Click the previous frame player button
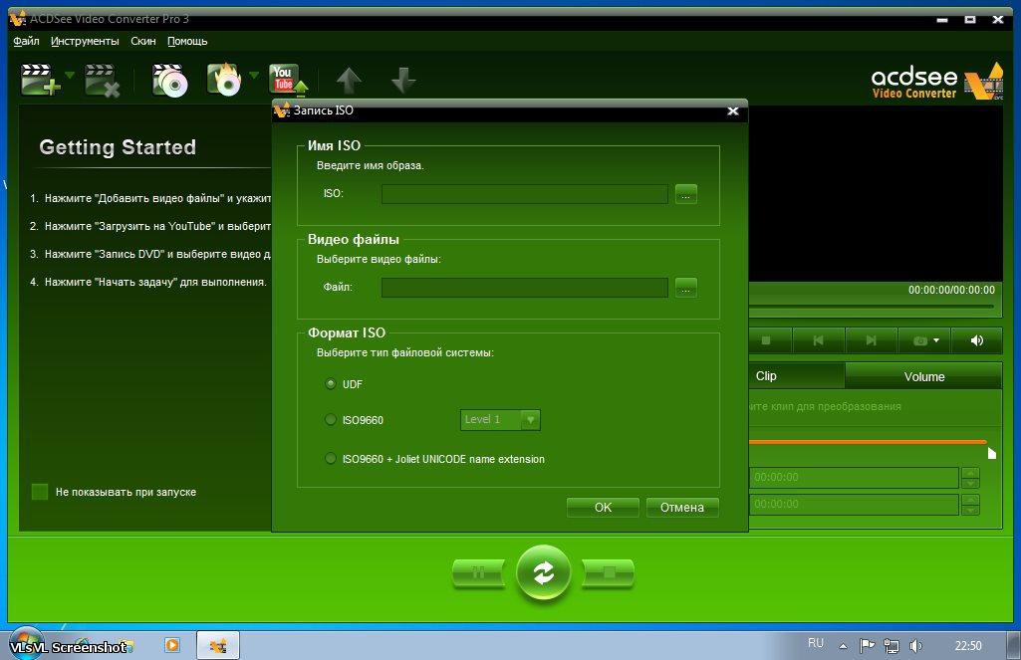Viewport: 1021px width, 660px height. pos(819,340)
